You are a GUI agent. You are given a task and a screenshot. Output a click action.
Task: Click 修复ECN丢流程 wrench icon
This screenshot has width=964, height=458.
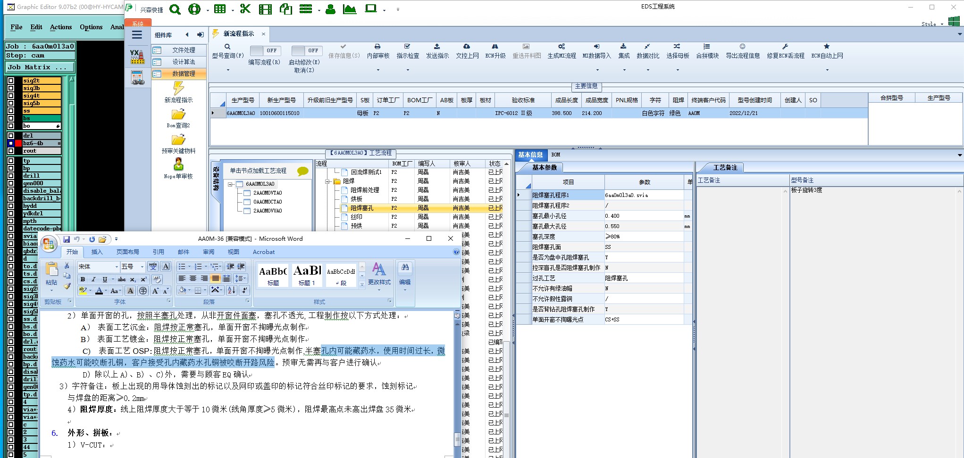[x=785, y=47]
